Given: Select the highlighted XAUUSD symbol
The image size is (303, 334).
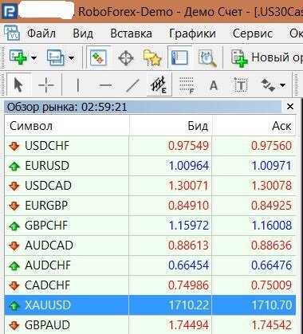Looking at the screenshot, I should click(x=150, y=305).
